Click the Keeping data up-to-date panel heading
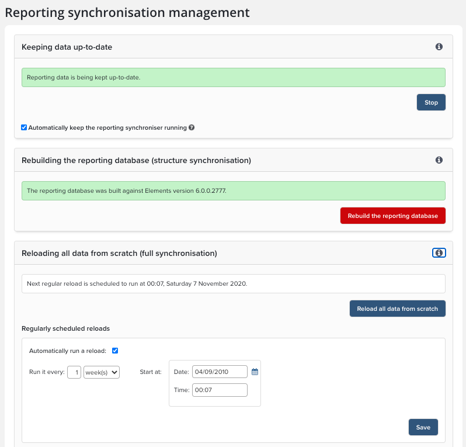Screen dimensions: 466x447 click(67, 47)
